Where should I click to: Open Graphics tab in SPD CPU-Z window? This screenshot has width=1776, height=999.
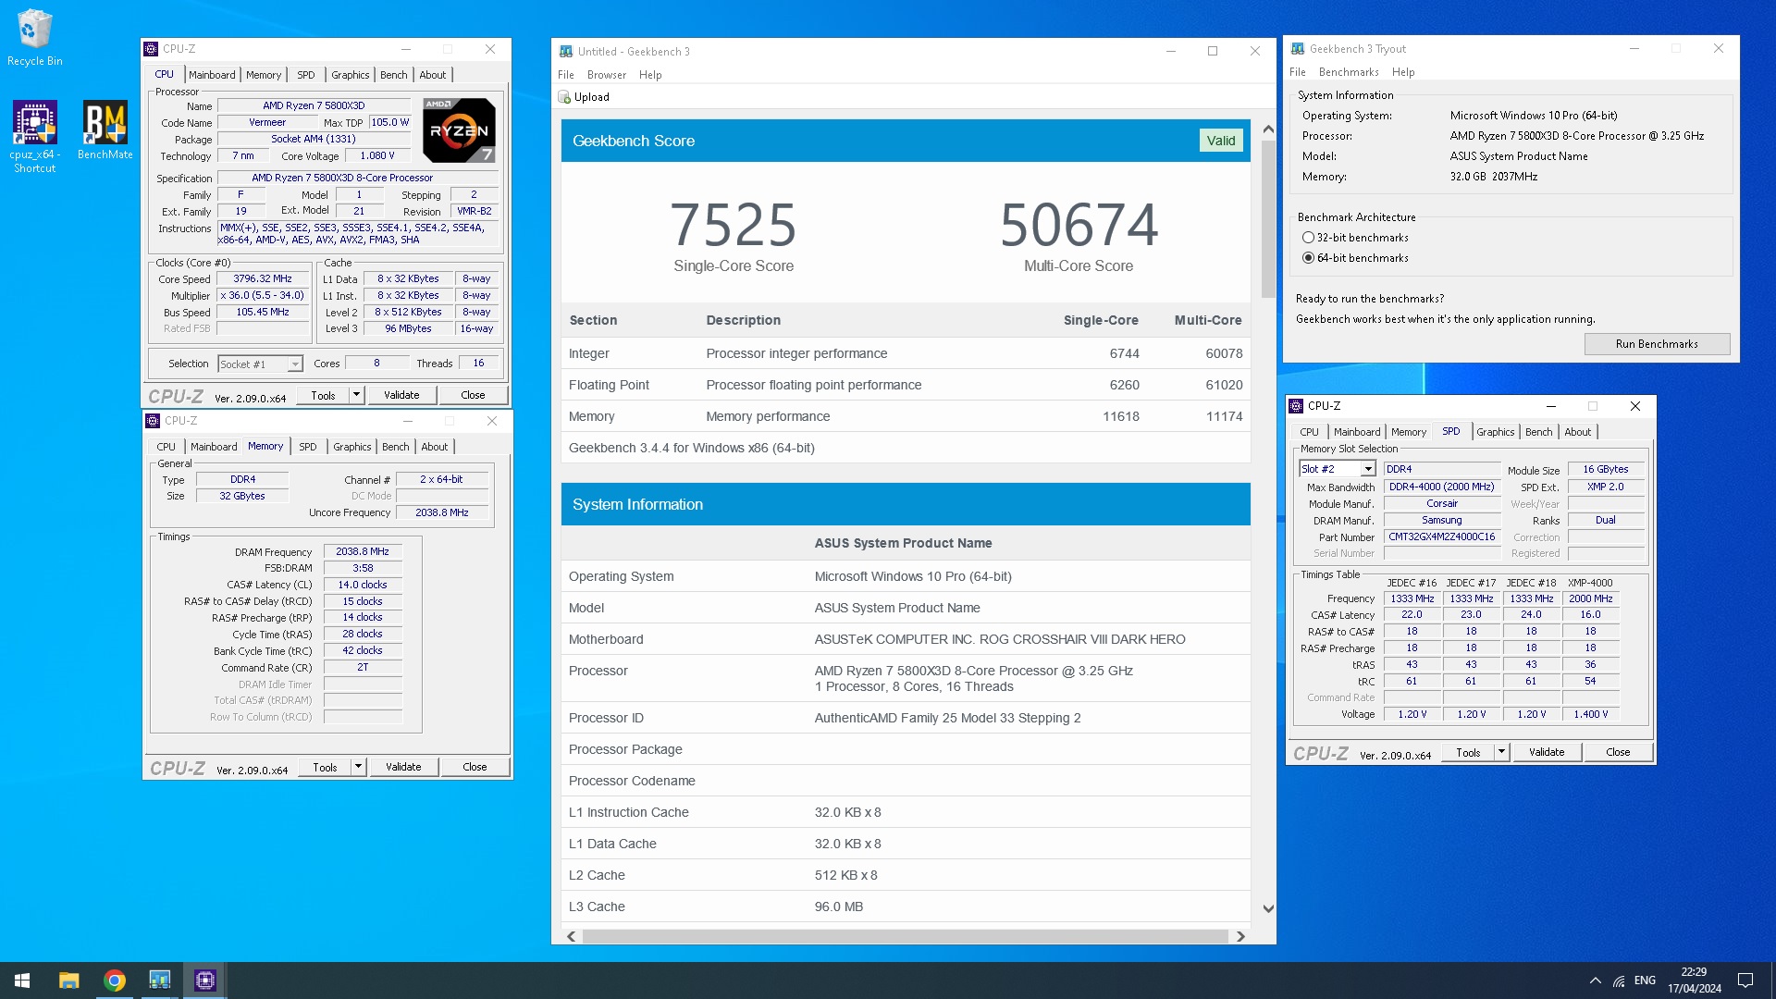[x=1495, y=432]
